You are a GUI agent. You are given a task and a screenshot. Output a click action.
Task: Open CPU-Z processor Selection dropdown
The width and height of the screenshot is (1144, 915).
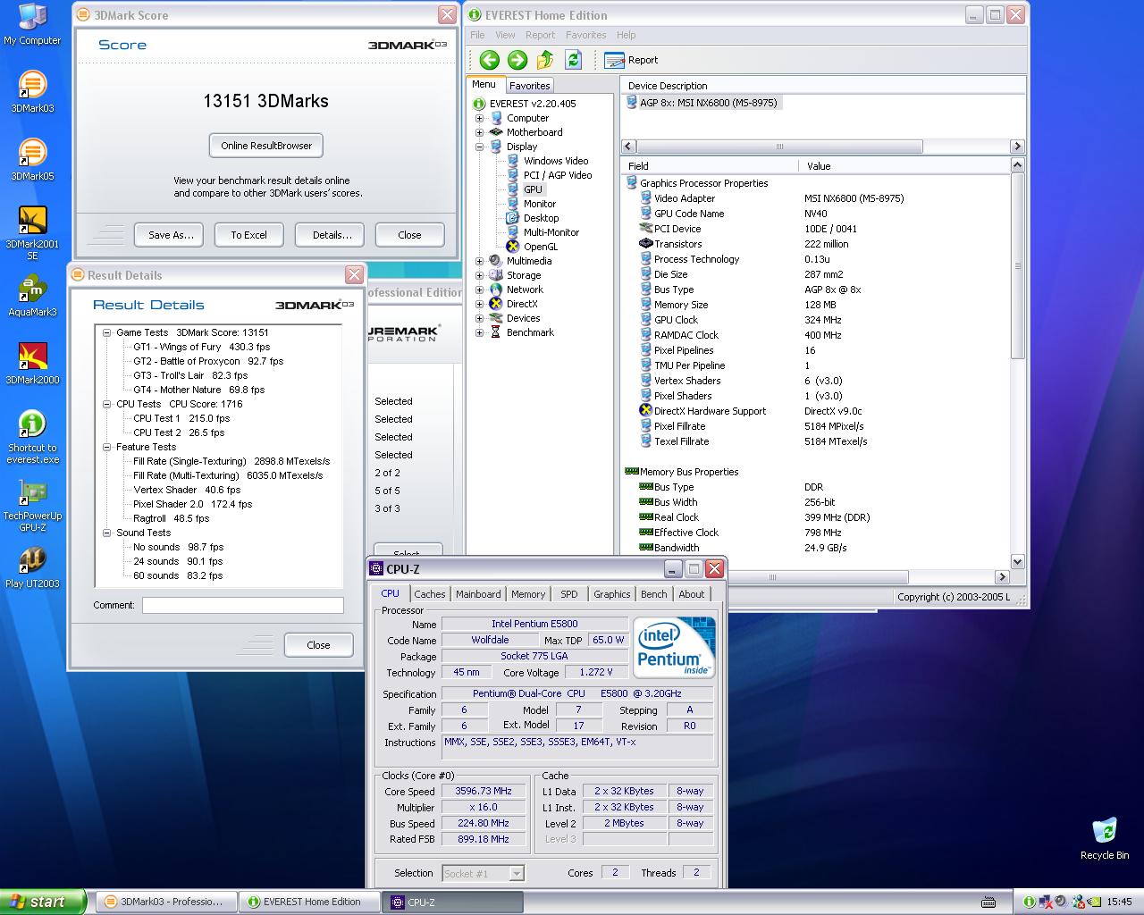(517, 873)
